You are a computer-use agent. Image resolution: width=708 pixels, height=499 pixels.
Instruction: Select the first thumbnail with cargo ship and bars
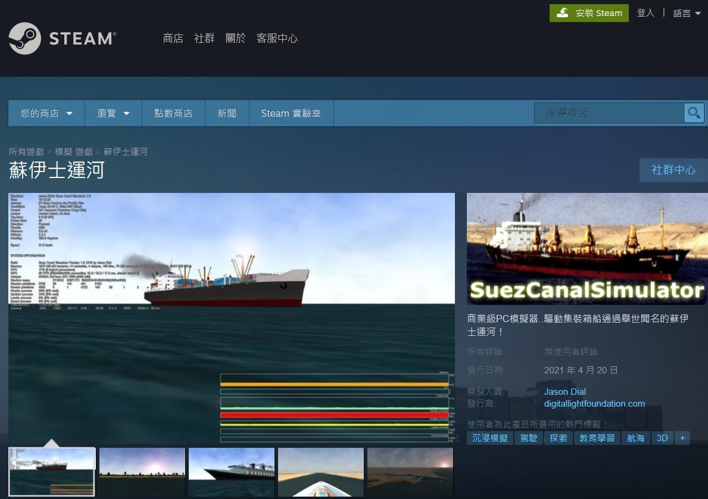click(52, 472)
